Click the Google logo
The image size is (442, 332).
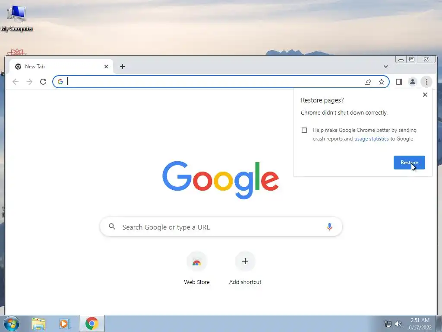(x=221, y=180)
